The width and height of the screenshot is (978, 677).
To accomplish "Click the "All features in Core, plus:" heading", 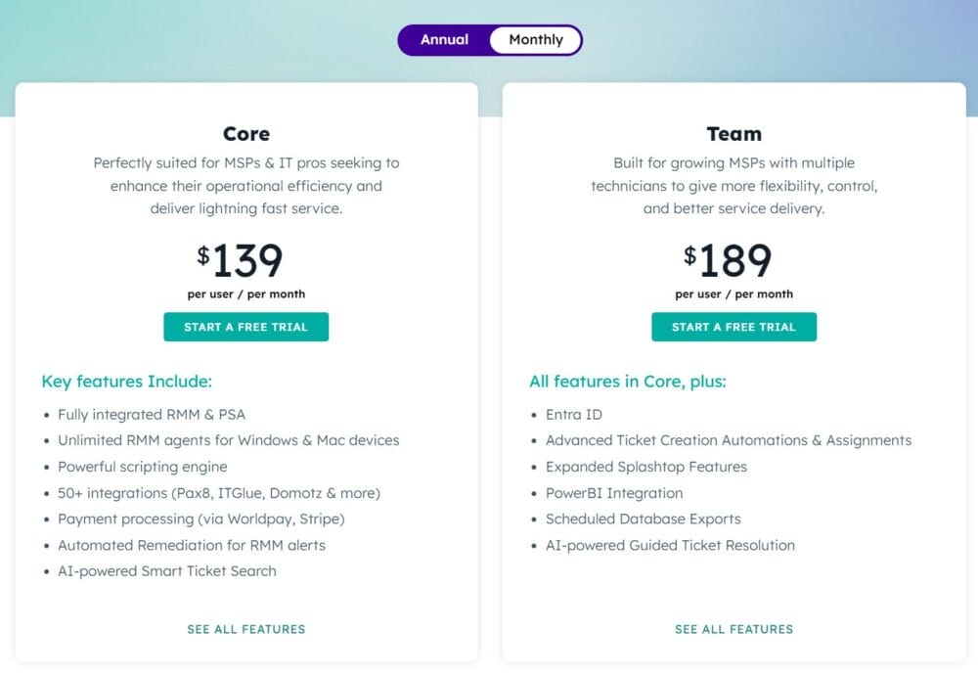I will [x=627, y=382].
